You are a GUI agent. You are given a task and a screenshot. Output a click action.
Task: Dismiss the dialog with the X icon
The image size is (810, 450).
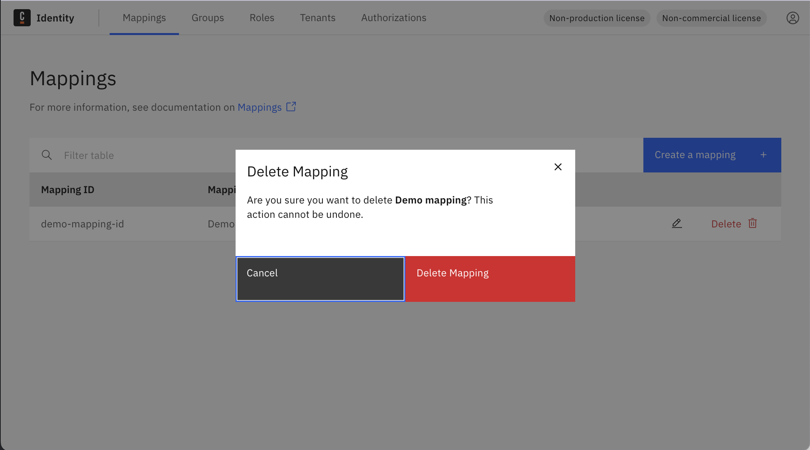(558, 167)
